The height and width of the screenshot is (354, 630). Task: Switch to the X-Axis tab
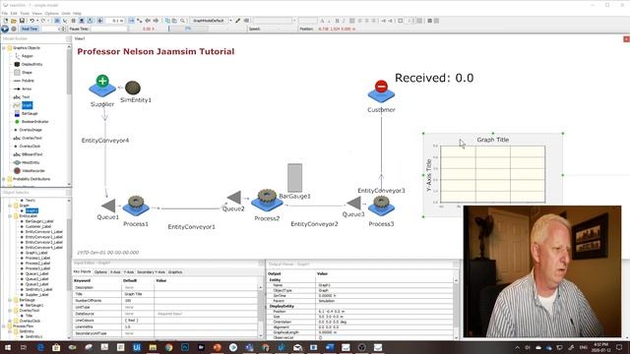115,272
